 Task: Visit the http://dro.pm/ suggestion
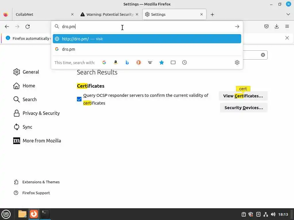coord(147,39)
